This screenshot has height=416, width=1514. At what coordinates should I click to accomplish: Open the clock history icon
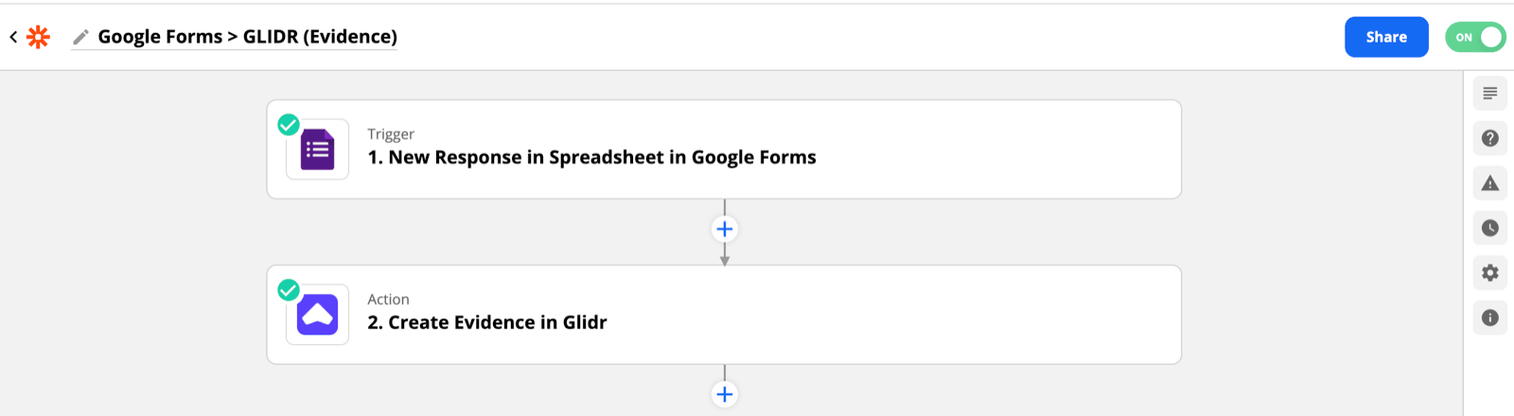coord(1490,228)
